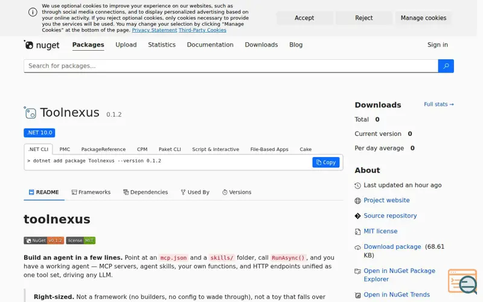Click the Download package link
The height and width of the screenshot is (302, 483).
click(392, 246)
